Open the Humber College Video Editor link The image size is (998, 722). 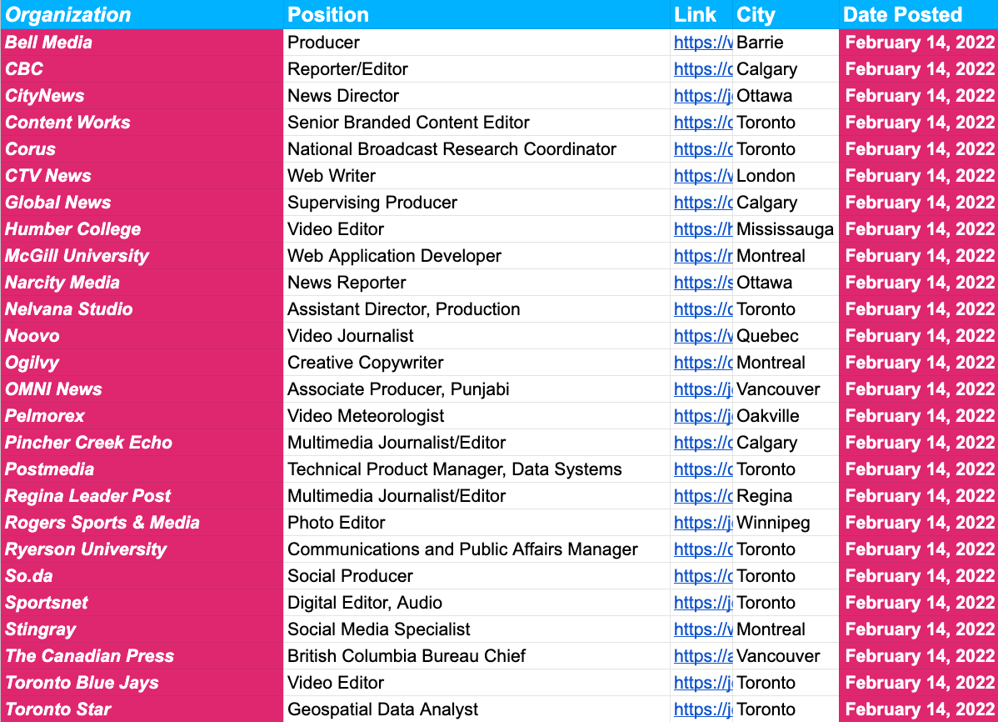pos(702,229)
